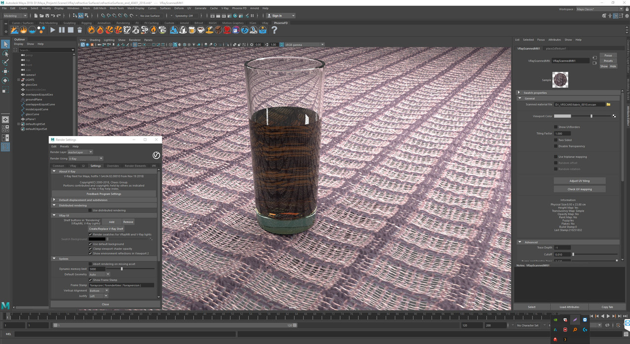Check the Two Sided option

(x=556, y=140)
